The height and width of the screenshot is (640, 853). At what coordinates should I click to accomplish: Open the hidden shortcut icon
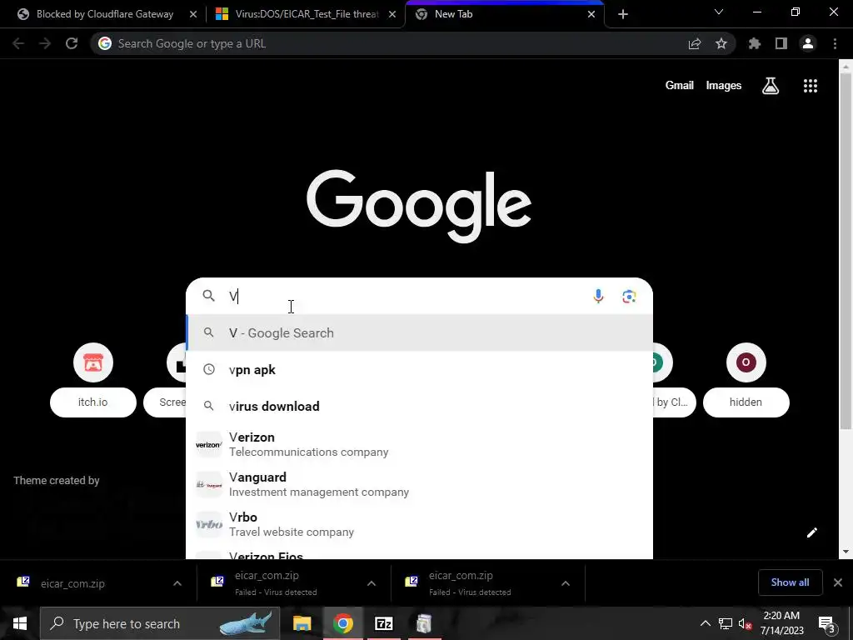point(746,362)
